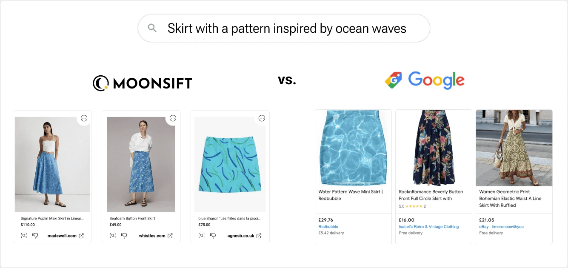Image resolution: width=568 pixels, height=268 pixels.
Task: Open the Water Pattern Wave Mini Skirt image
Action: [353, 148]
